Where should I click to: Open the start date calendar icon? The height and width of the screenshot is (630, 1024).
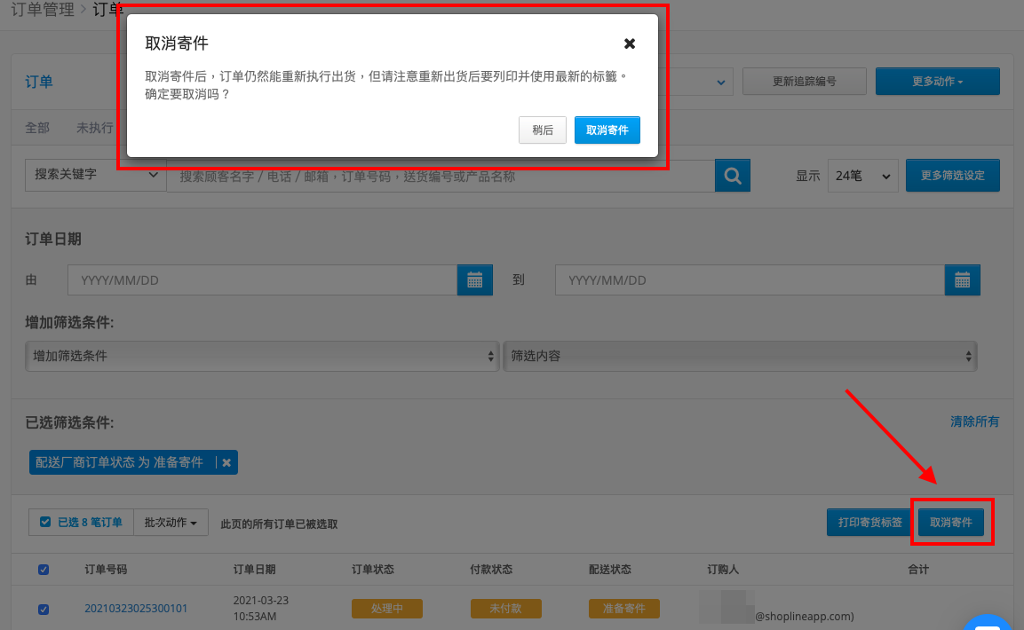475,280
